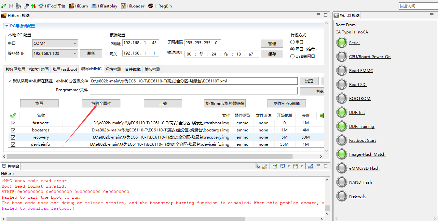The image size is (438, 221).
Task: Uncheck the deviceinfo partition checkbox
Action: (x=13, y=144)
